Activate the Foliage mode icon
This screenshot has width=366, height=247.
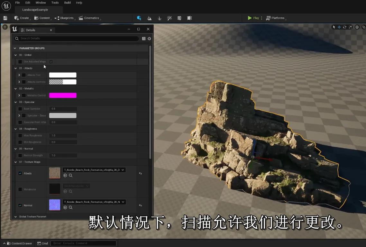coord(159,18)
